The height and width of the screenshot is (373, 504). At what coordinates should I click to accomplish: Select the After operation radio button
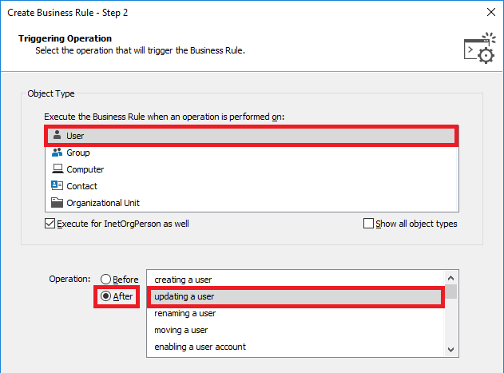[x=105, y=296]
